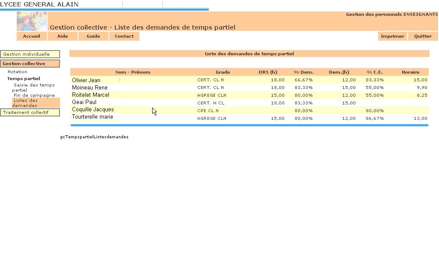This screenshot has height=262, width=439.
Task: Click the Contact button
Action: click(x=124, y=36)
